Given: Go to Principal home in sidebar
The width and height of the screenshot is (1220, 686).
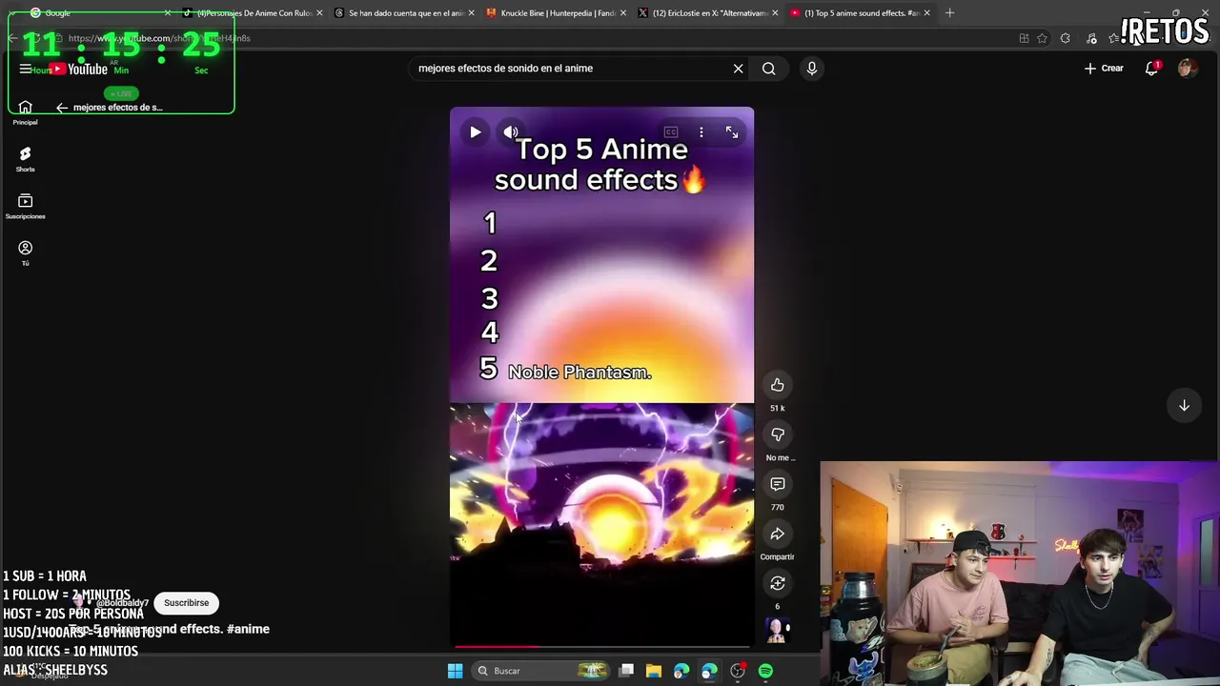Looking at the screenshot, I should [x=25, y=112].
